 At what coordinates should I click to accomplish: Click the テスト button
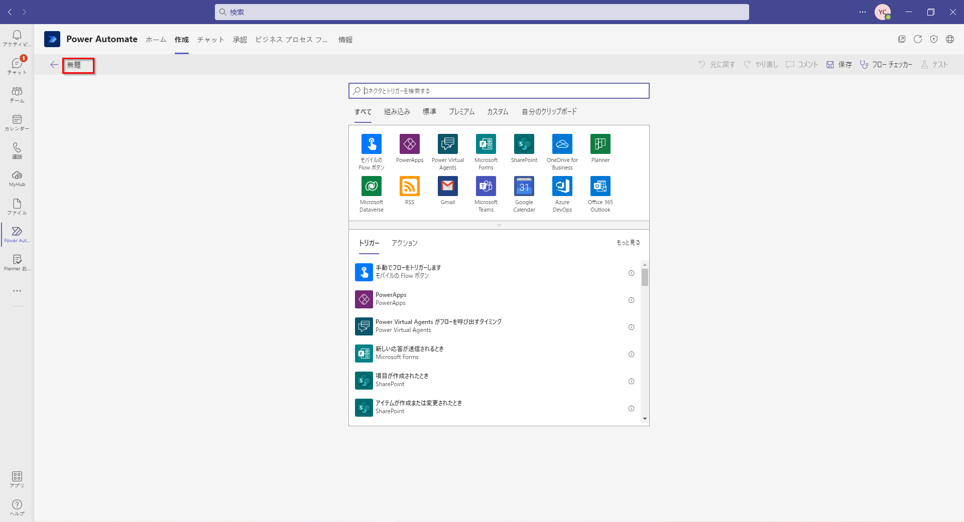[934, 65]
